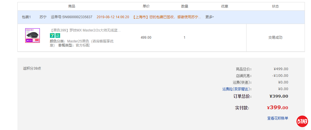Open the 运费险(卖家赠送) link

point(237,89)
